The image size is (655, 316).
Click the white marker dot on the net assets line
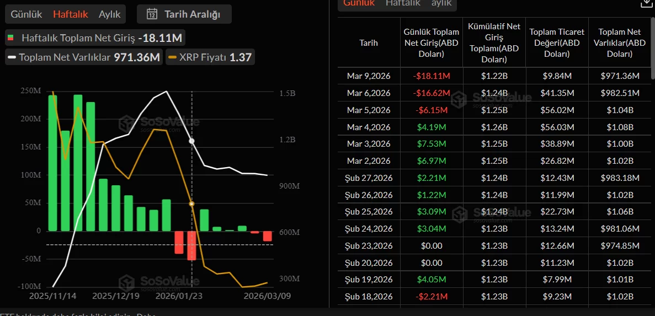tap(191, 141)
